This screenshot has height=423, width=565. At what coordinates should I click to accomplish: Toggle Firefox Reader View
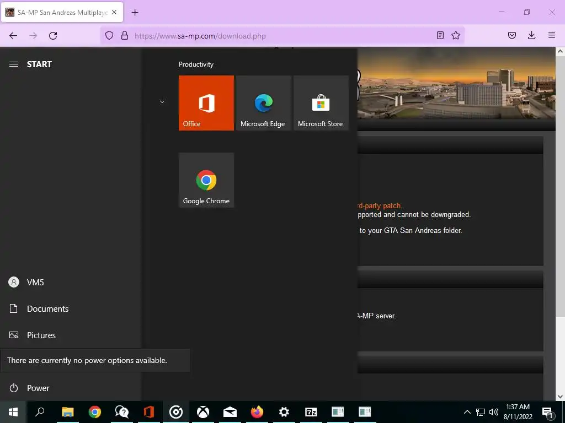pos(440,35)
